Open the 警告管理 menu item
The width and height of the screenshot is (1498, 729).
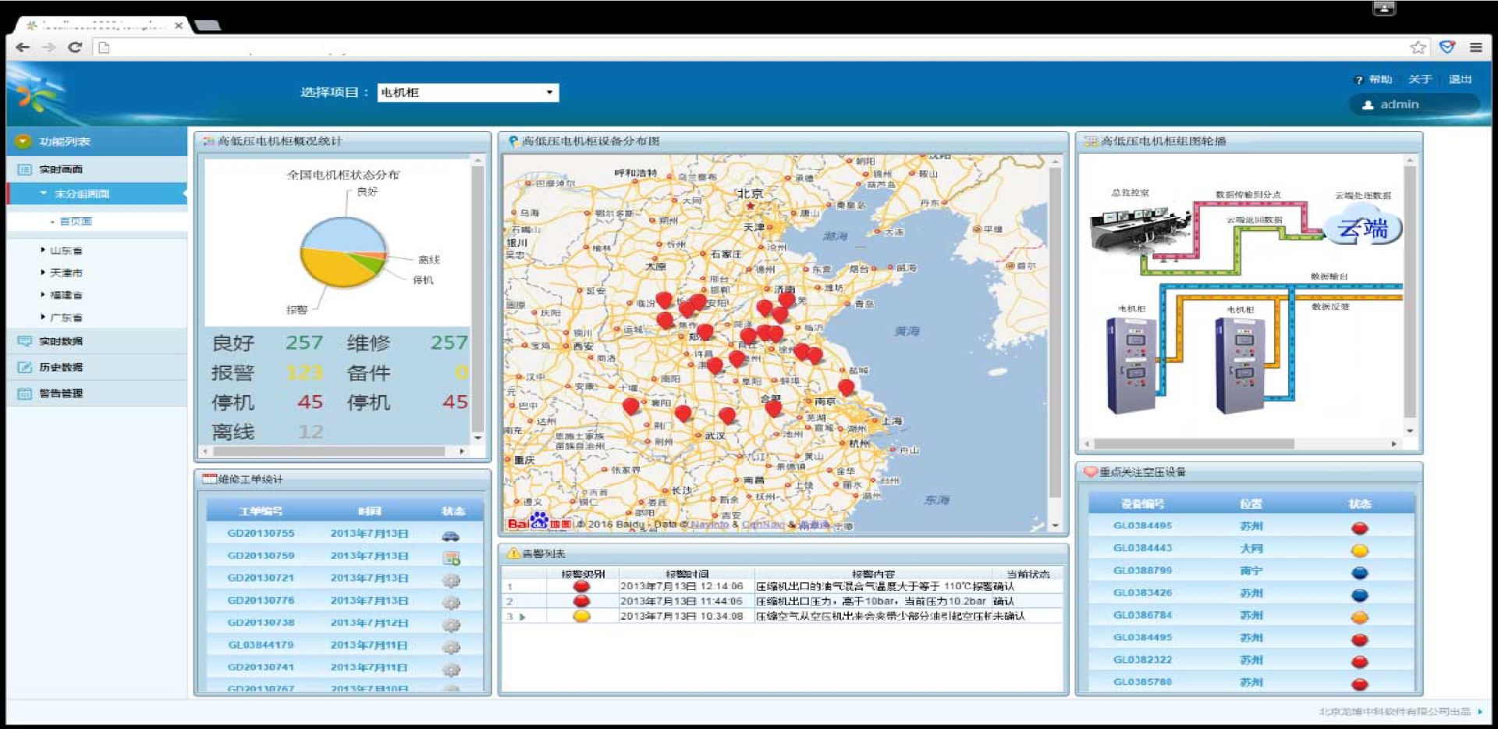(x=61, y=393)
